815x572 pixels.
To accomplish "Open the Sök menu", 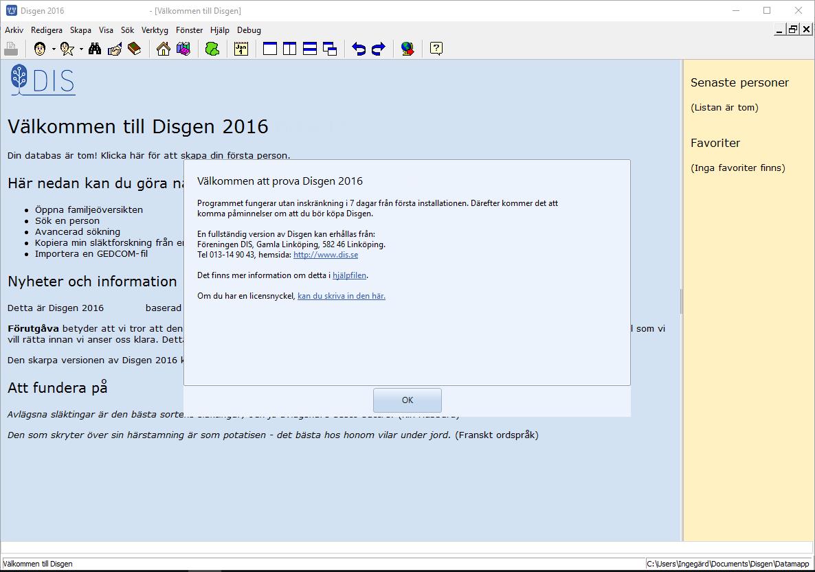I will pyautogui.click(x=127, y=30).
